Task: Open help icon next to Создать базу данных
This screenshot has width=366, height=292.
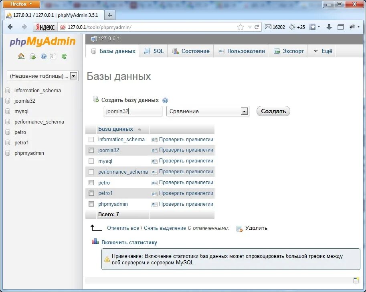Action: coord(165,100)
